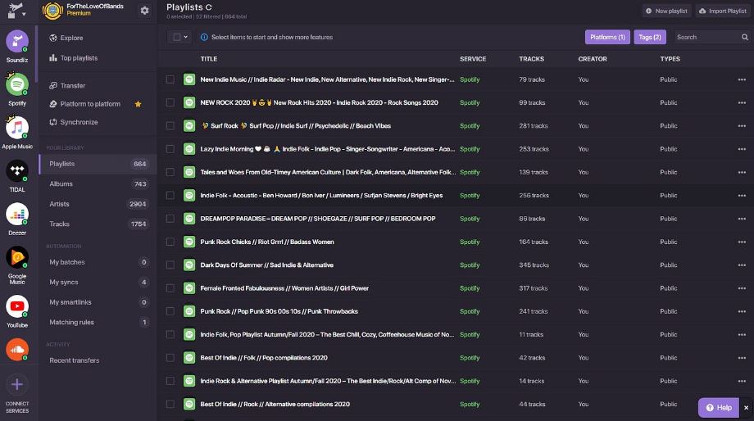Open Matching rules in Automation
The height and width of the screenshot is (421, 754).
pyautogui.click(x=98, y=322)
